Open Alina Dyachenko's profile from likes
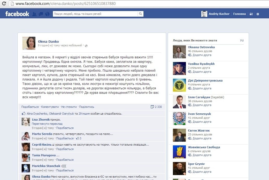Image resolution: width=269 pixels, height=180 pixels. 37,114
